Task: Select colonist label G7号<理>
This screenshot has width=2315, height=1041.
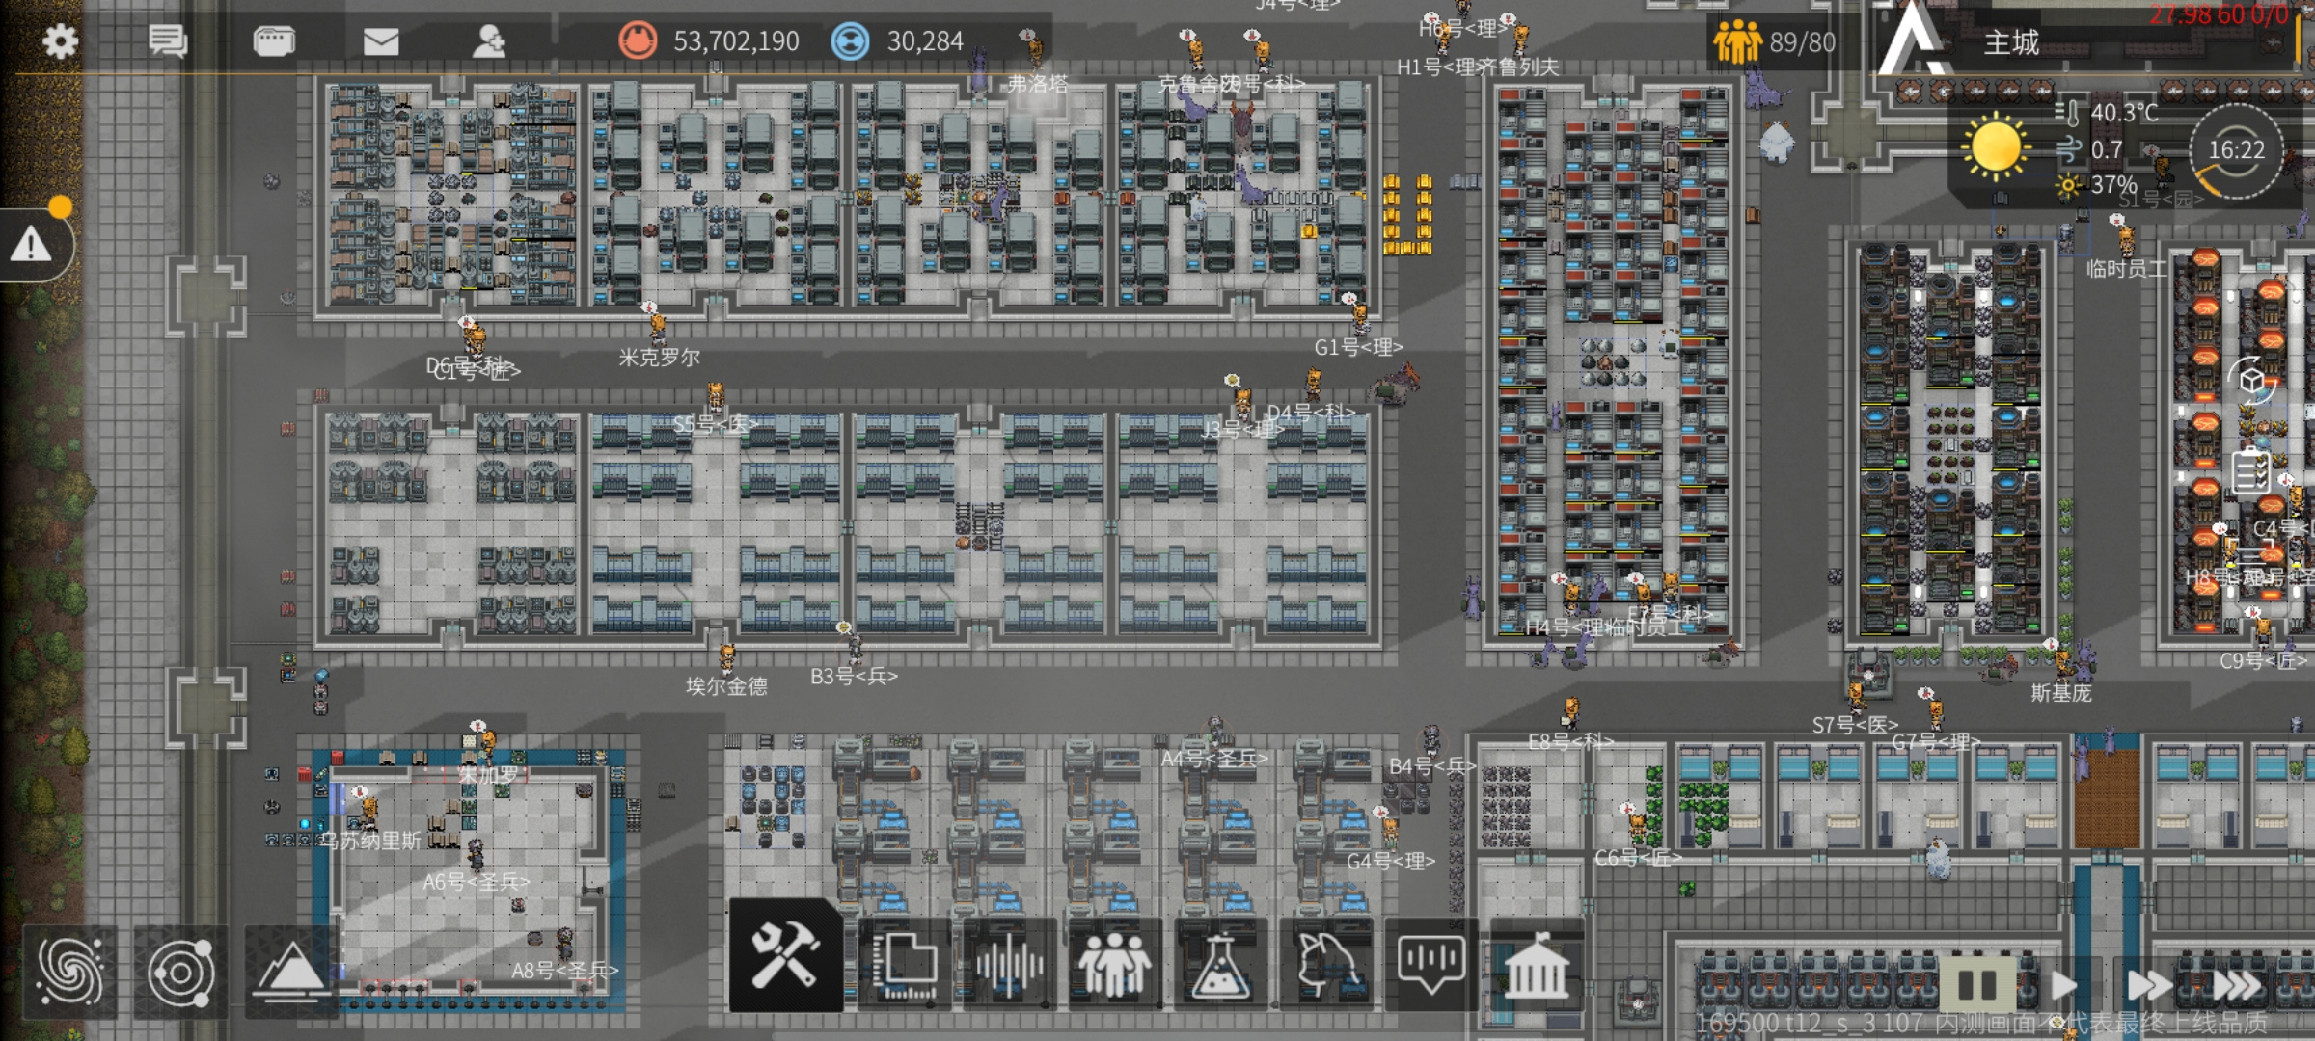Action: 1936,742
